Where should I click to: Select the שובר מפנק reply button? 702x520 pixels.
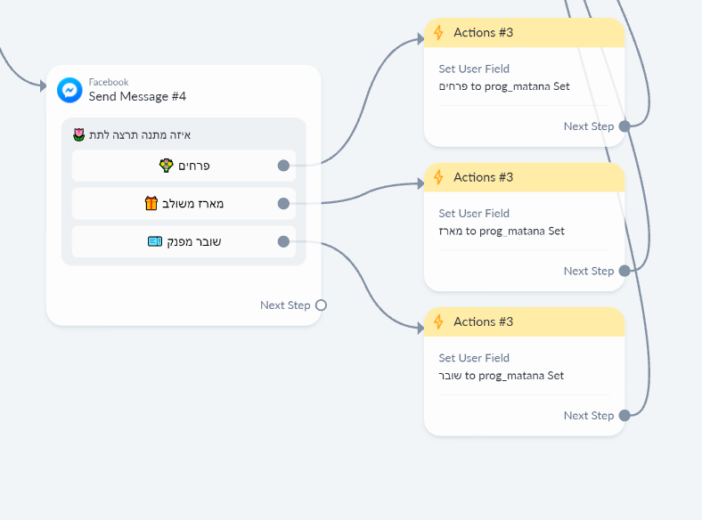(184, 241)
